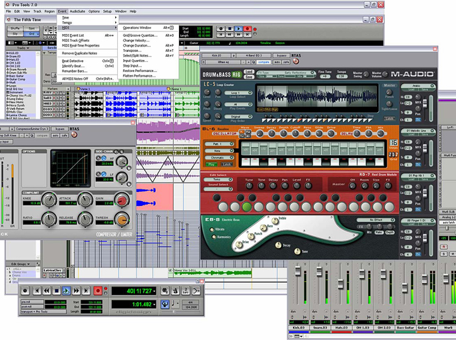Choose MIDI Event List from Event menu

[x=73, y=35]
